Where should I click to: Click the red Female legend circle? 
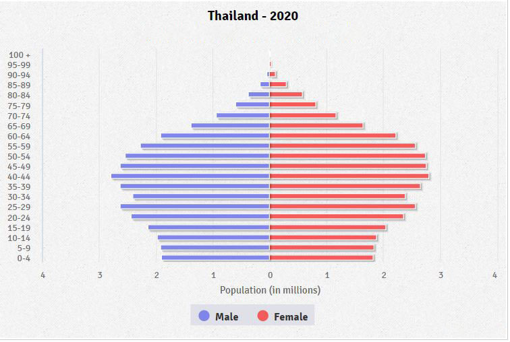pos(262,316)
